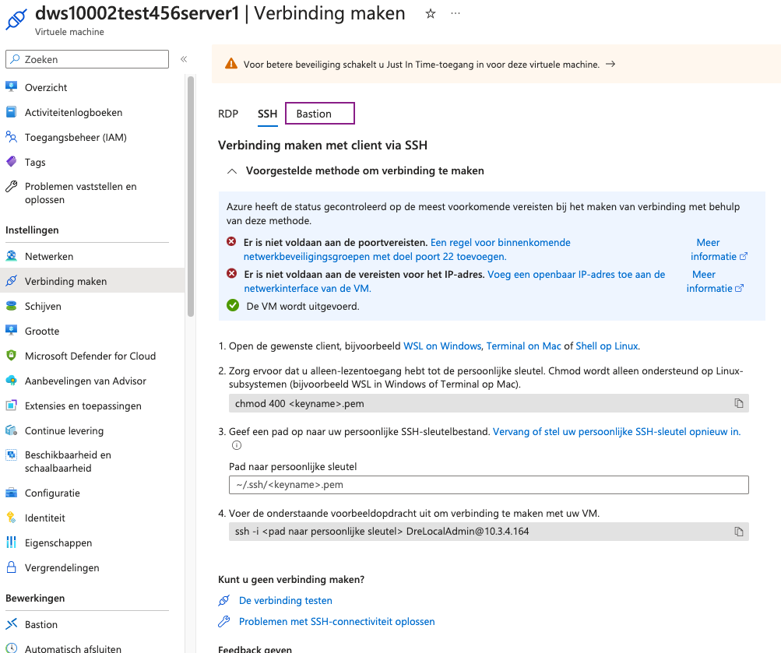Switch to the RDP tab
The image size is (781, 653).
[x=227, y=113]
